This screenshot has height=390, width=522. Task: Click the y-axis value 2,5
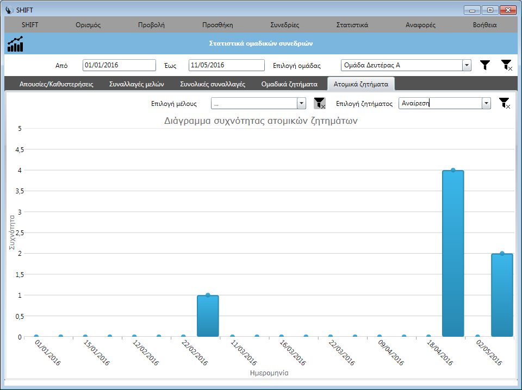point(20,232)
